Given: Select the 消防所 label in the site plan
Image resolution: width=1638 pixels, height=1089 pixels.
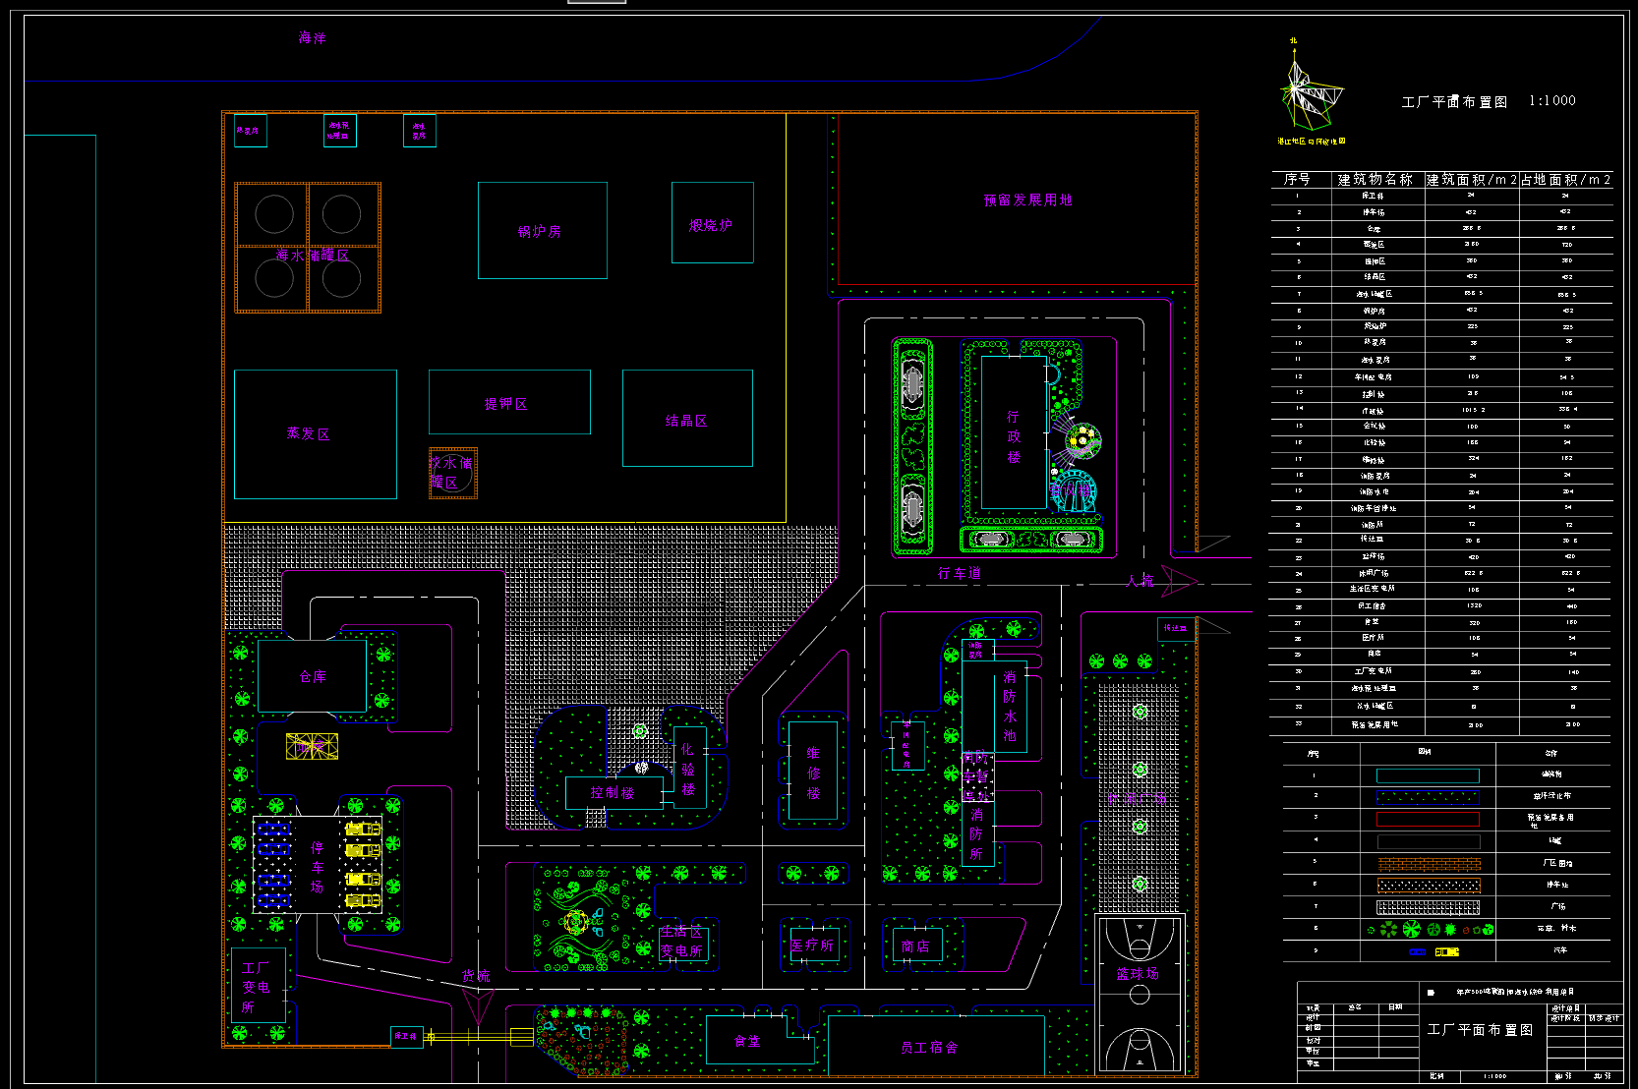Looking at the screenshot, I should click(x=976, y=834).
